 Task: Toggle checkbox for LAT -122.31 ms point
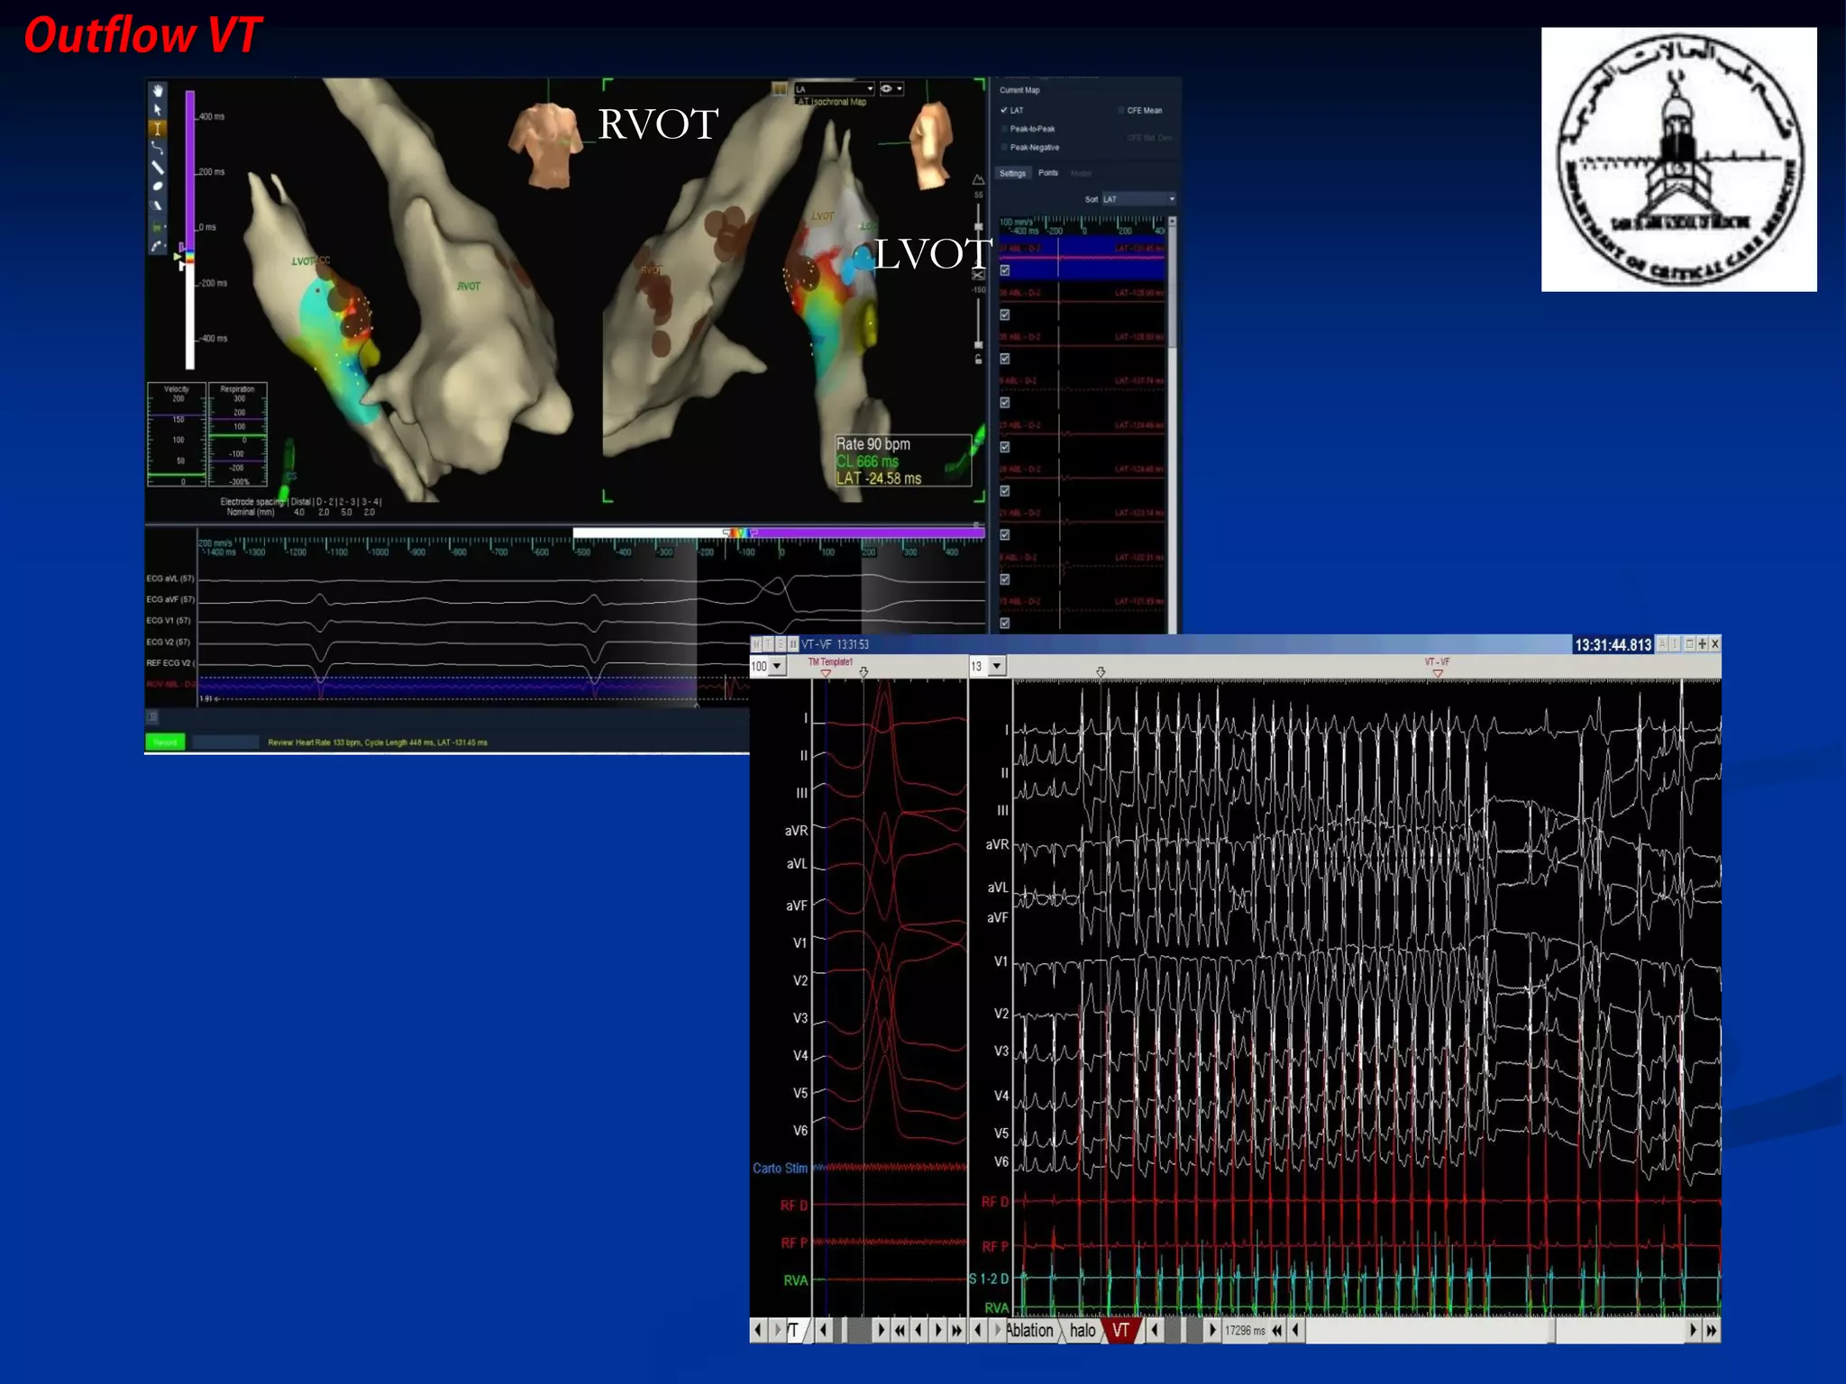(1004, 579)
